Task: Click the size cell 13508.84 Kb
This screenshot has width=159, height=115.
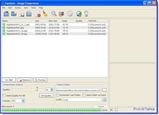Action: point(41,34)
